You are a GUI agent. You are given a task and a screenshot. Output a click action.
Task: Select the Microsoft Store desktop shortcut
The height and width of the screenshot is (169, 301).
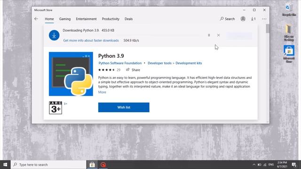click(289, 54)
